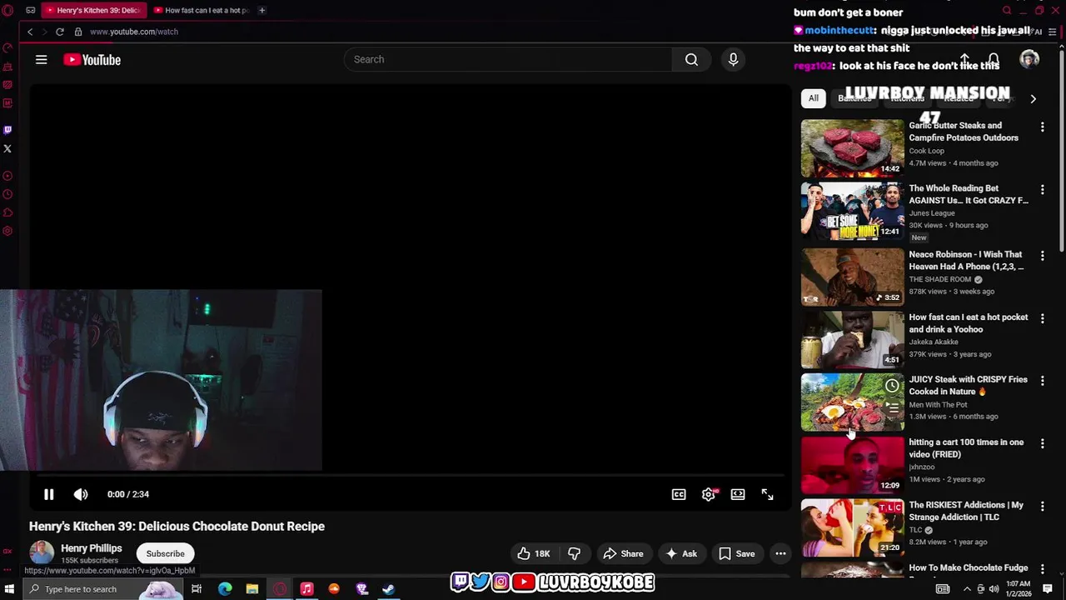Open Apple Music icon in taskbar

306,589
